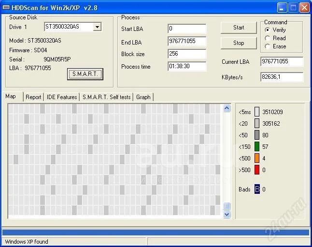Click the <50 dark gray swatch
Screen dimensions: 312x247
(x=257, y=135)
